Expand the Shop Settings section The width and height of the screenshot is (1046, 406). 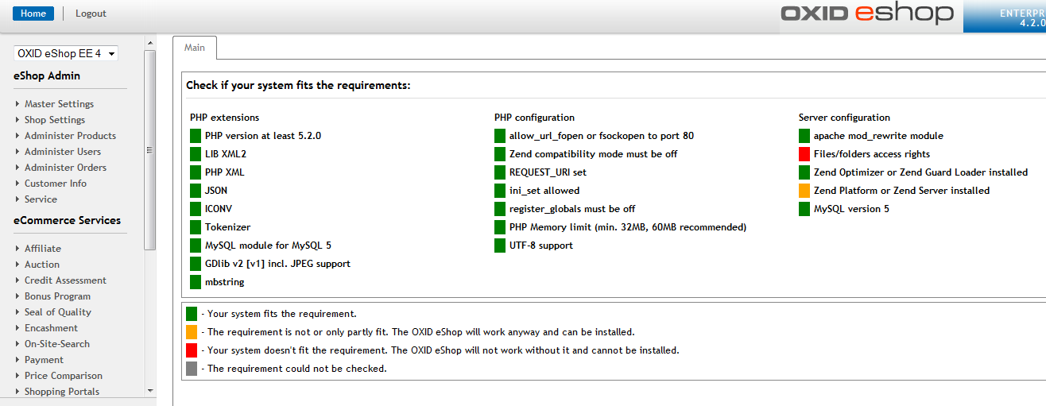(x=54, y=120)
